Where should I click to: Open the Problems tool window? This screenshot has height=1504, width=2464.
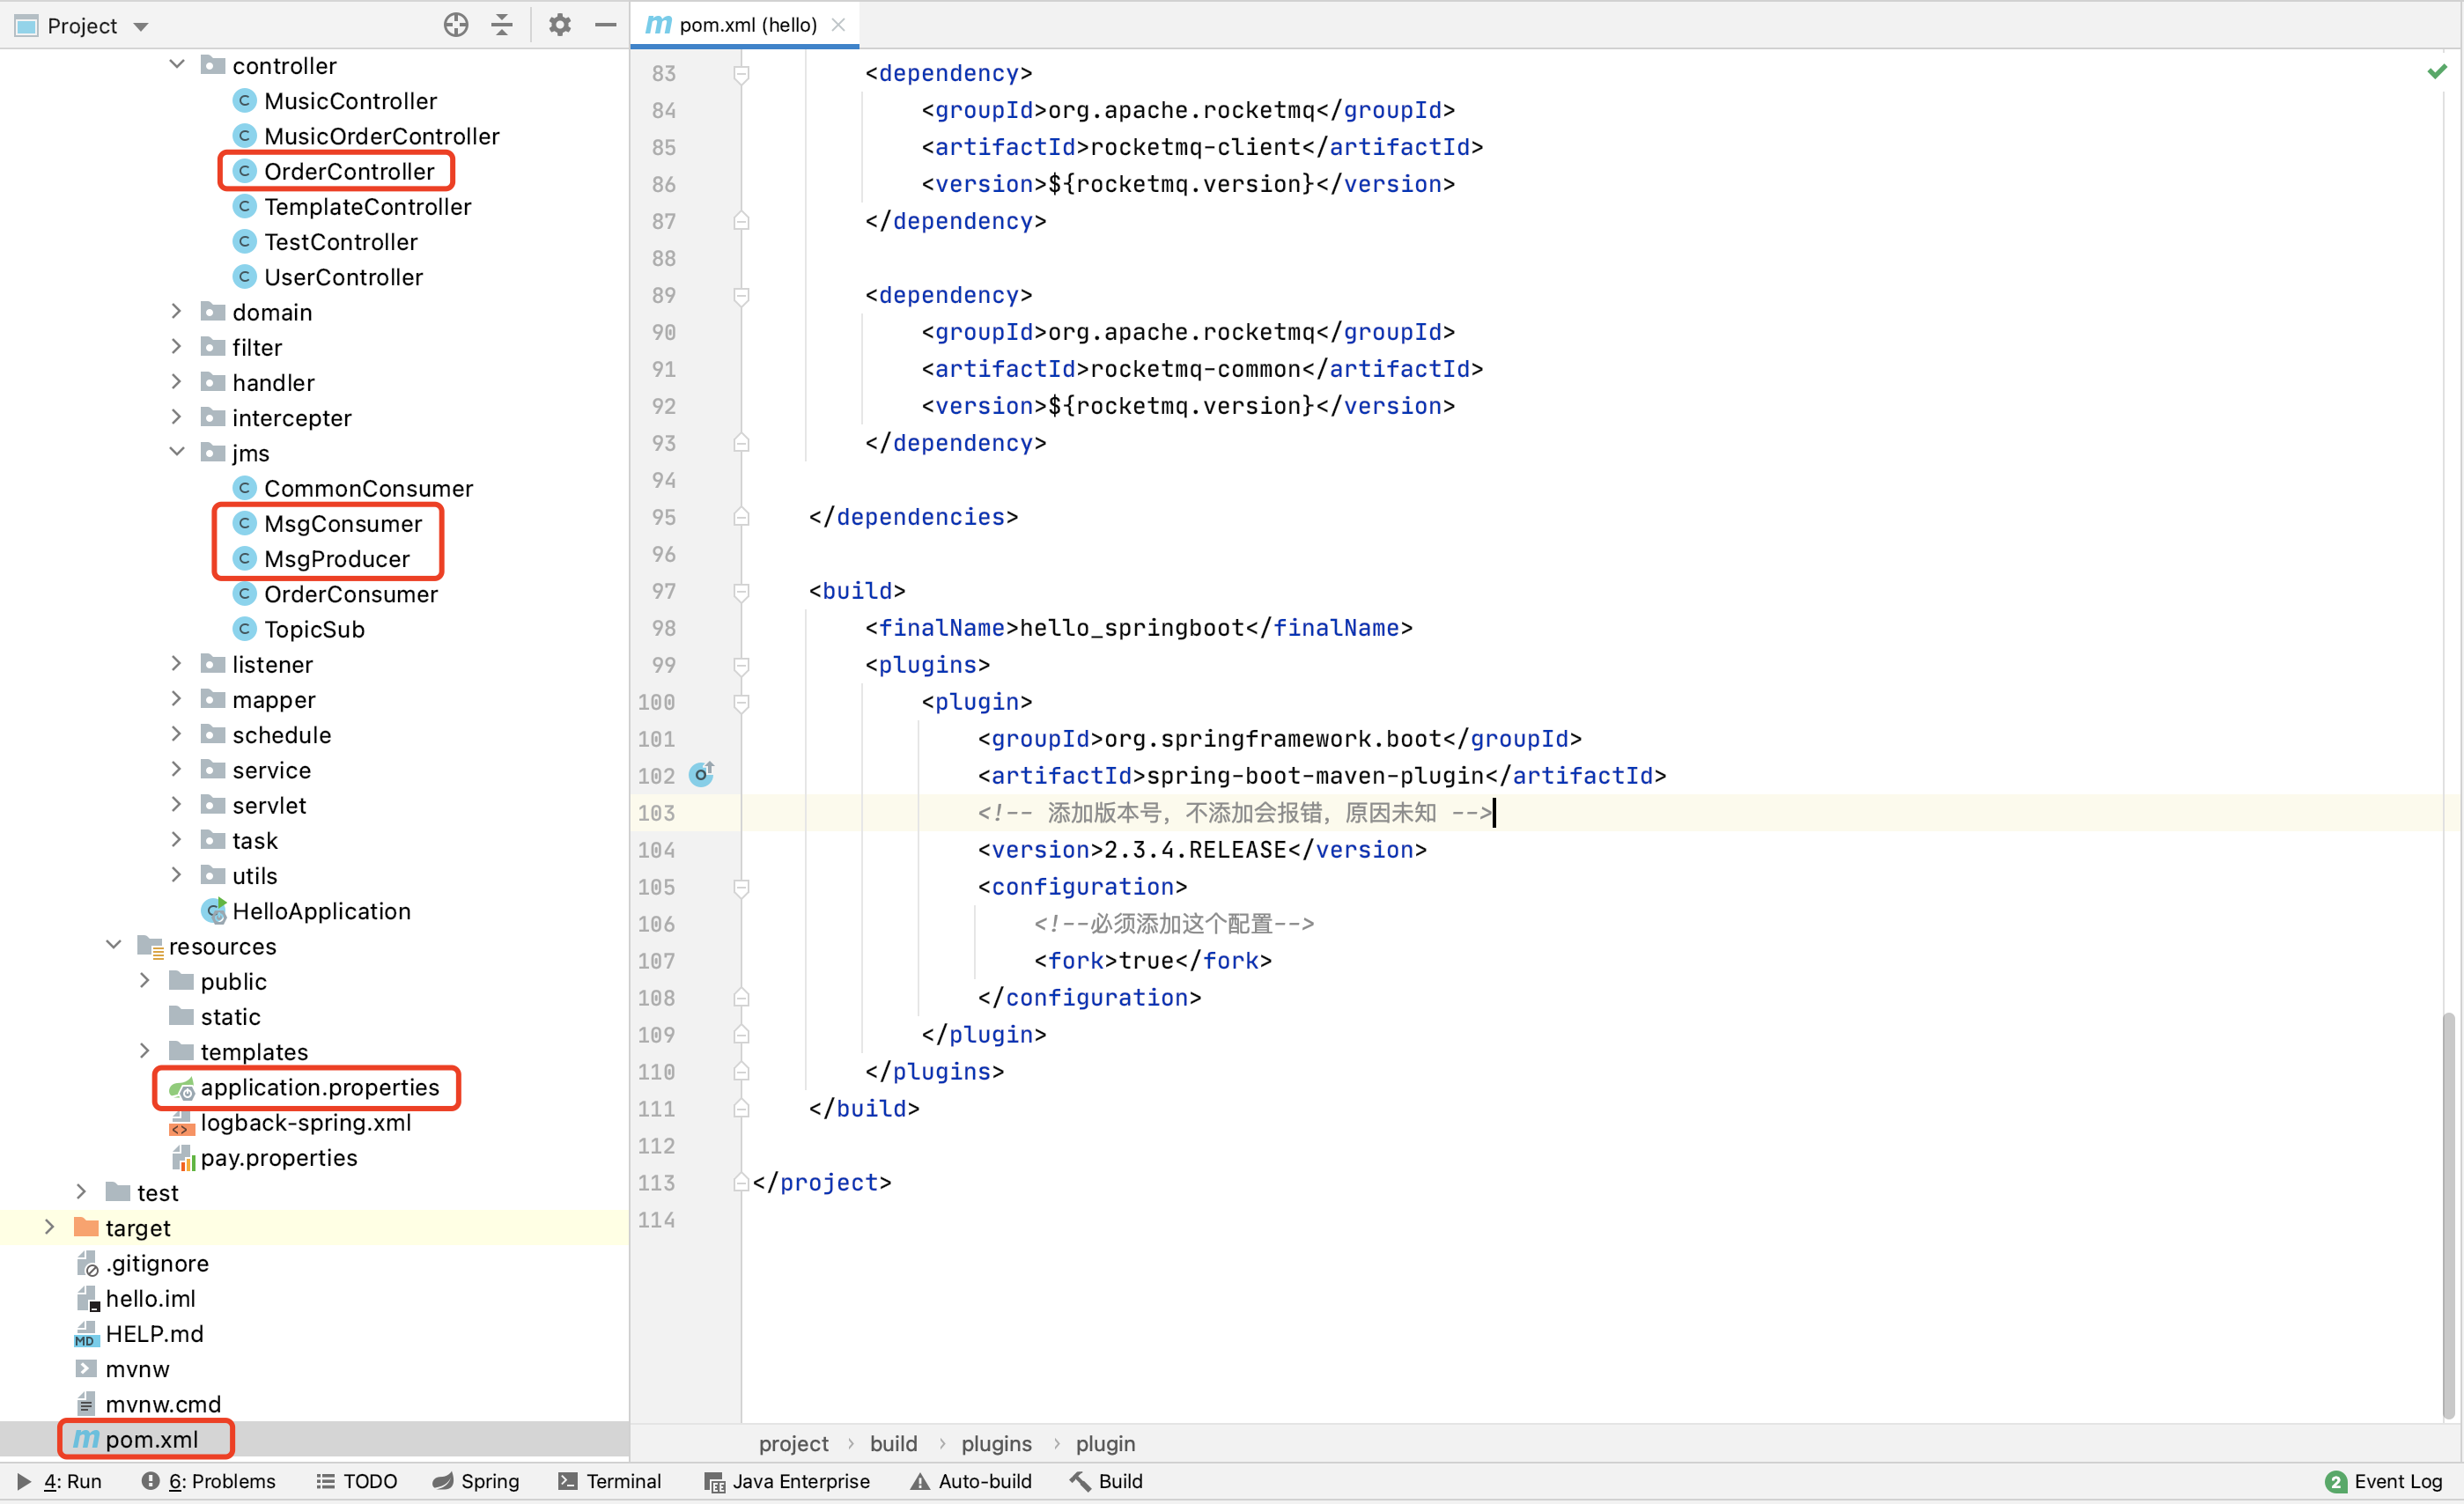[x=208, y=1481]
